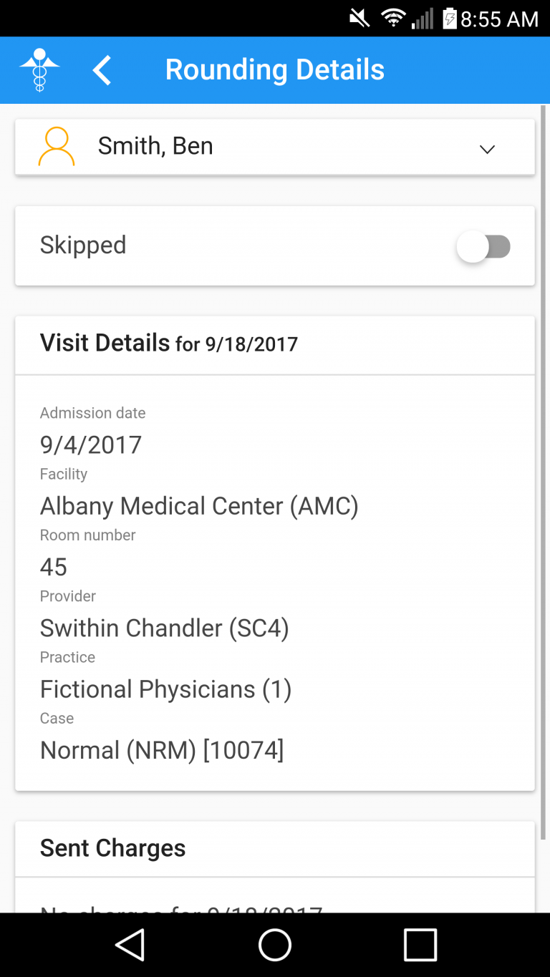The image size is (550, 977).
Task: Tap the battery charging status icon
Action: click(x=449, y=18)
